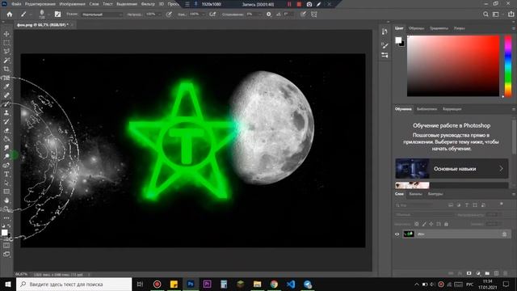The height and width of the screenshot is (291, 517).
Task: Switch foreground and background colors
Action: click(9, 226)
